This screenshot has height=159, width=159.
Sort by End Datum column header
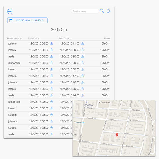click(x=64, y=38)
